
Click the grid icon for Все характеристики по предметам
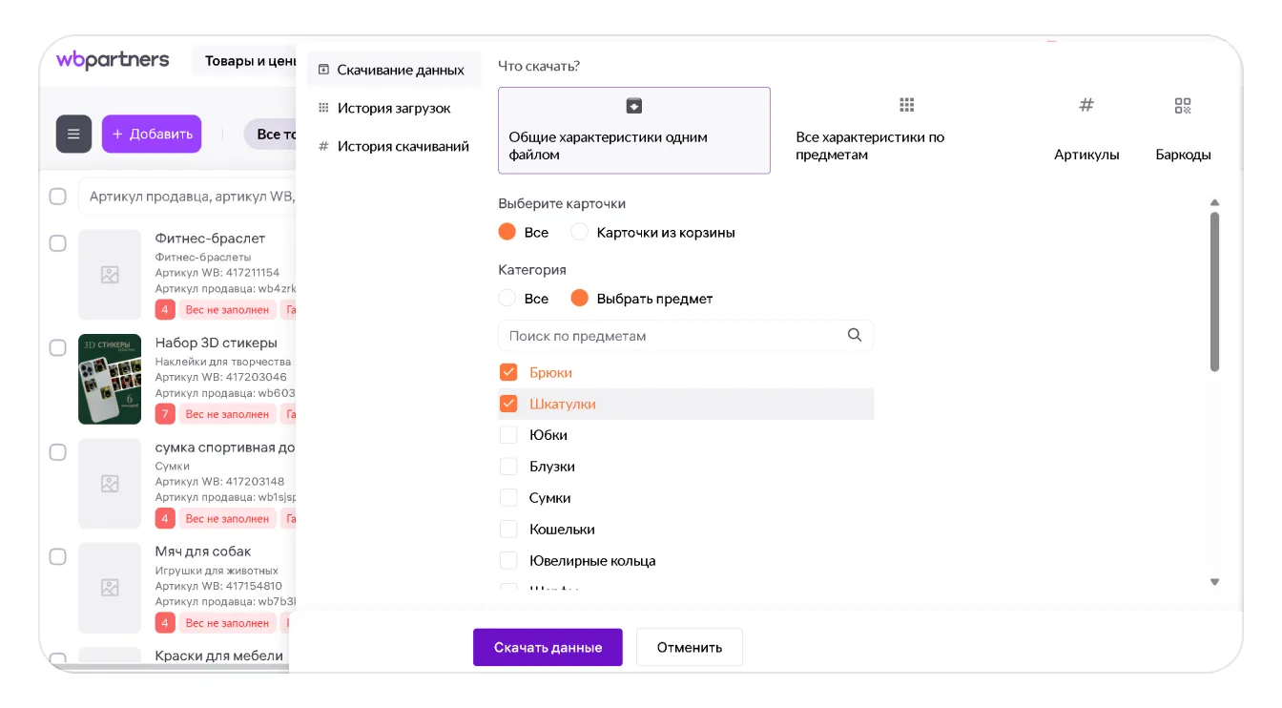click(906, 105)
